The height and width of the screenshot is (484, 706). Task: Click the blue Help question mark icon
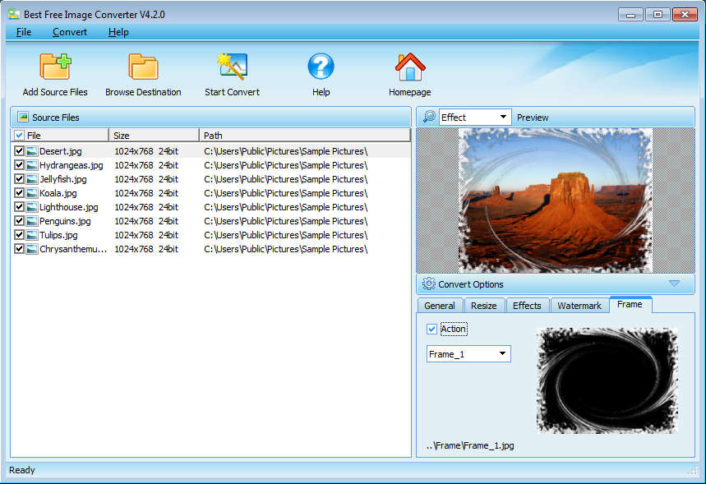(321, 67)
